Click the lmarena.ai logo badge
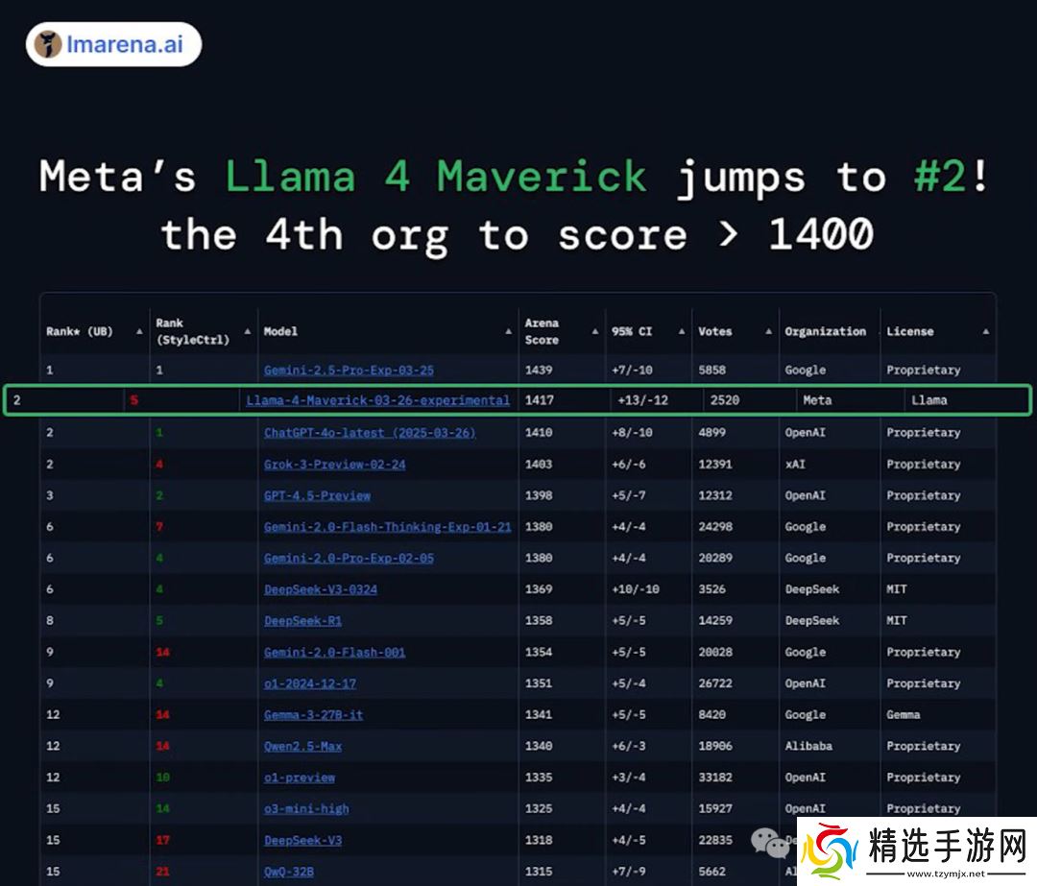This screenshot has height=886, width=1037. click(113, 44)
